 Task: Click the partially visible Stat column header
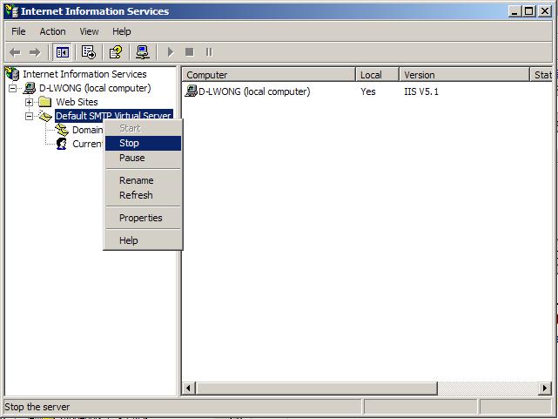pyautogui.click(x=541, y=75)
